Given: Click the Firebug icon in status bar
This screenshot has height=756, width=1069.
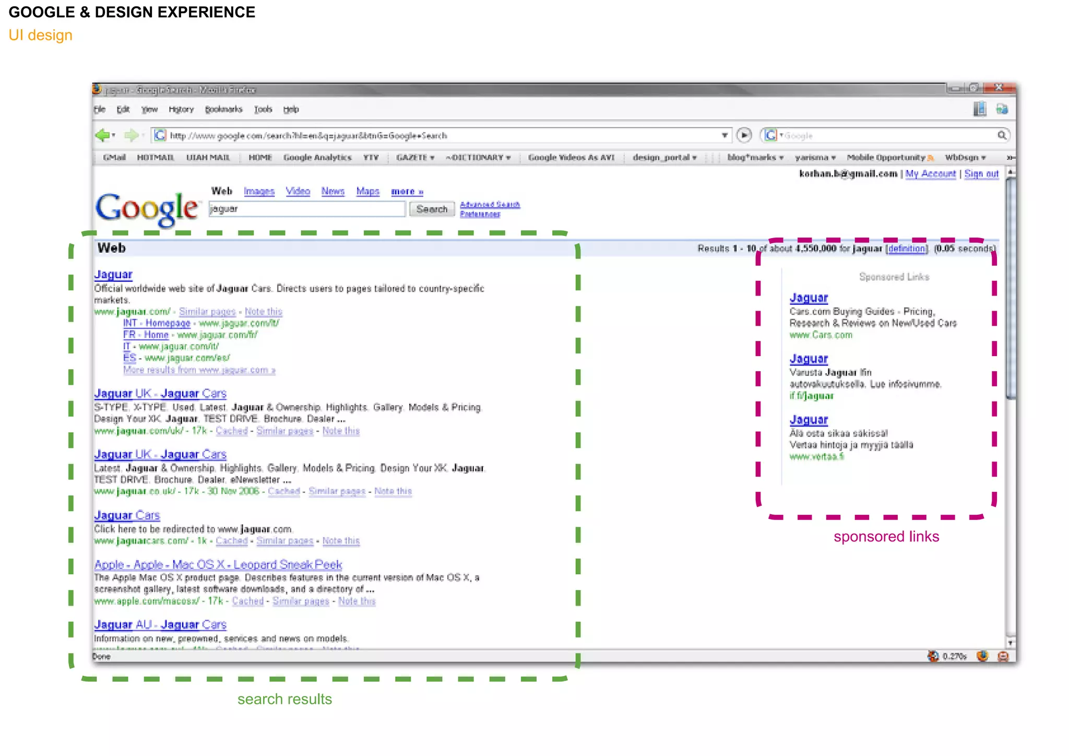Looking at the screenshot, I should (933, 656).
